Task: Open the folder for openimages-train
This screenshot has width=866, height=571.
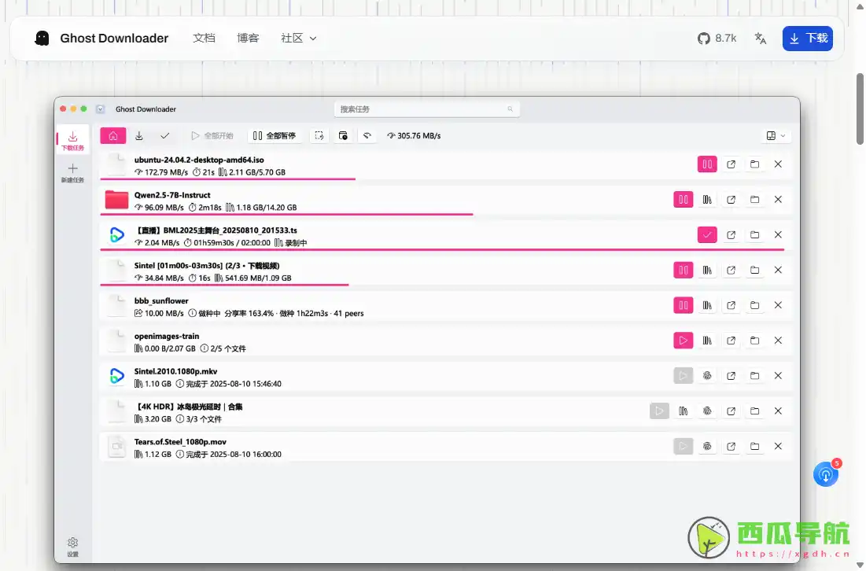Action: pos(754,341)
